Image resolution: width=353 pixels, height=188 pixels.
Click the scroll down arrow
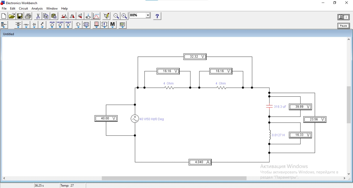click(x=349, y=174)
